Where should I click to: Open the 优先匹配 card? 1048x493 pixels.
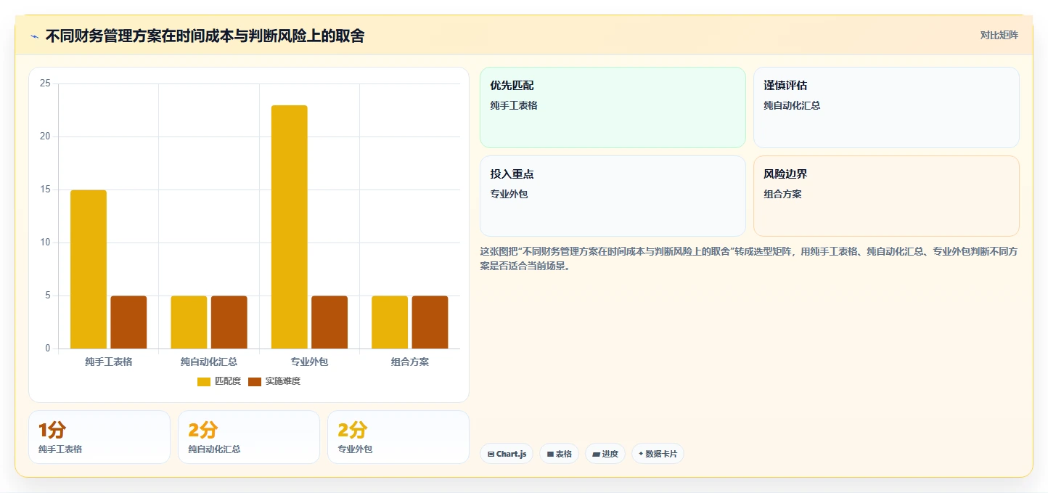pyautogui.click(x=613, y=107)
